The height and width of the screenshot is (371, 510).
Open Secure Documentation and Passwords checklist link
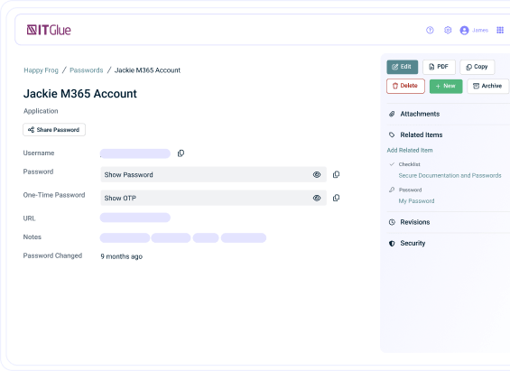pos(450,176)
